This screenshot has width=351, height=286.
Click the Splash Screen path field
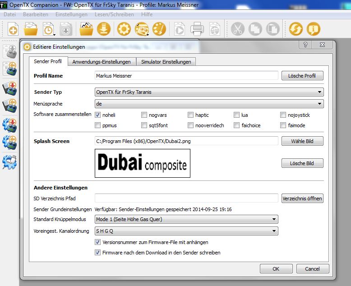point(186,141)
